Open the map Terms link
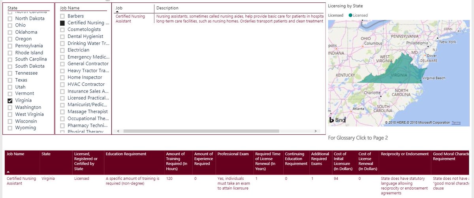The image size is (474, 198). click(456, 123)
